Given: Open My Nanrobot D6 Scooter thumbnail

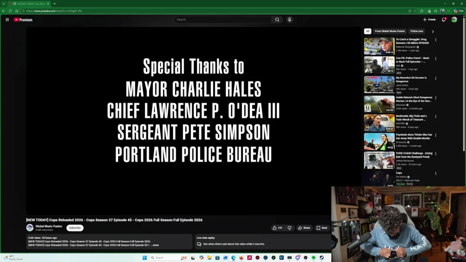Looking at the screenshot, I should [379, 84].
